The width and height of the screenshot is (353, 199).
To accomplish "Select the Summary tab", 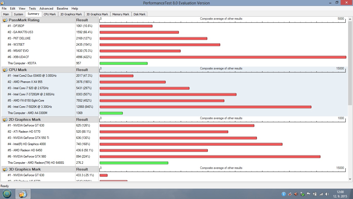I will point(34,14).
